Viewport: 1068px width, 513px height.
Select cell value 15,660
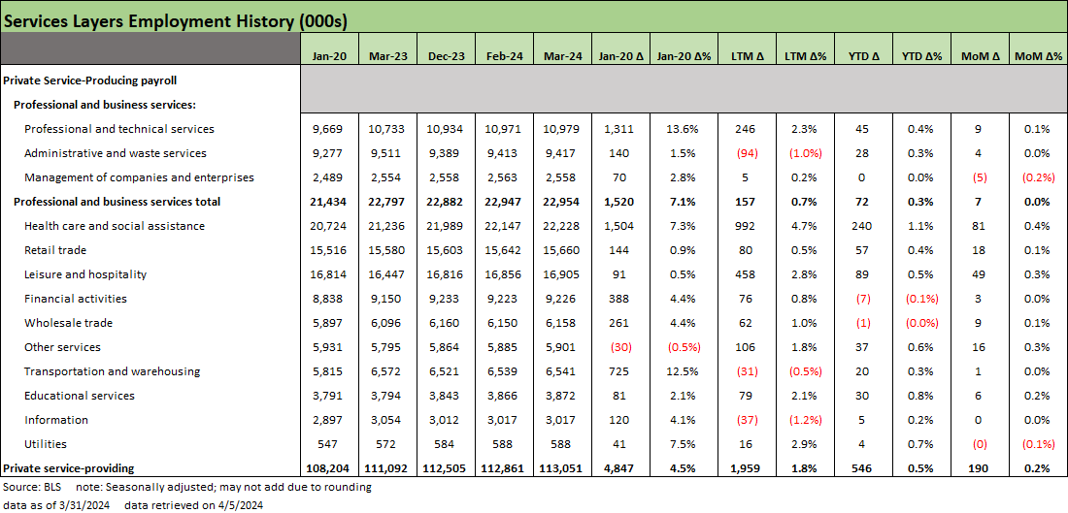pyautogui.click(x=563, y=250)
